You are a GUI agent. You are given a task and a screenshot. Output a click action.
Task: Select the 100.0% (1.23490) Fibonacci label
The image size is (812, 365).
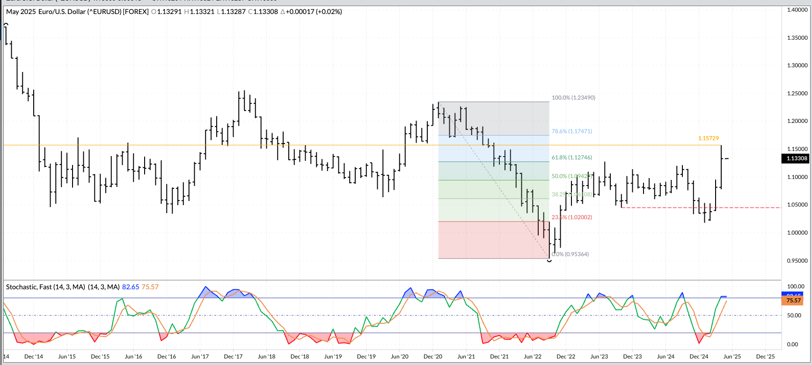click(573, 98)
